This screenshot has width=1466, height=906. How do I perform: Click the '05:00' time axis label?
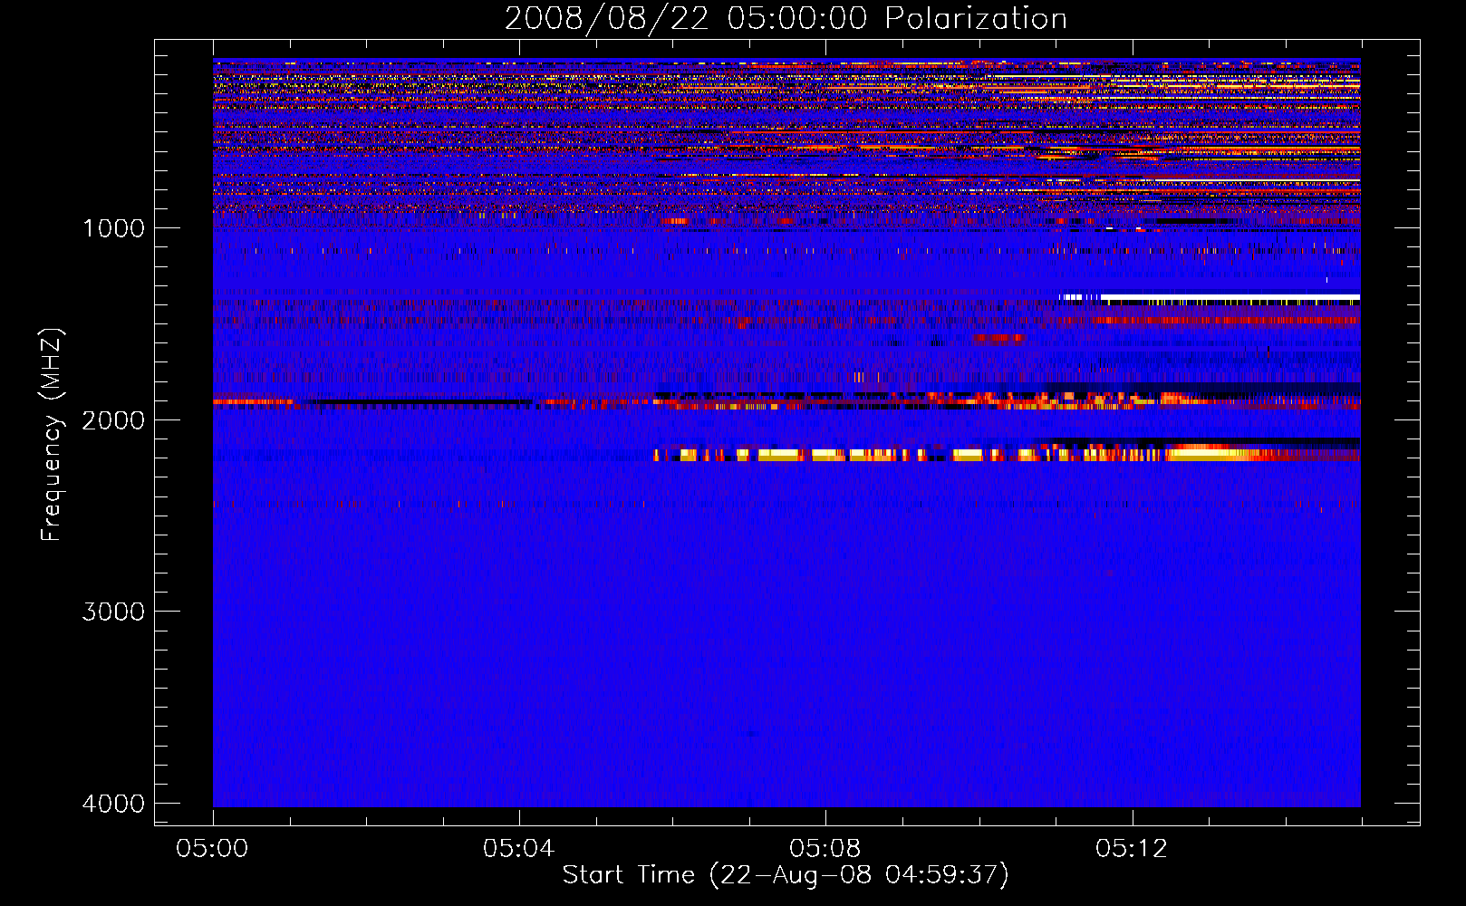tap(213, 849)
